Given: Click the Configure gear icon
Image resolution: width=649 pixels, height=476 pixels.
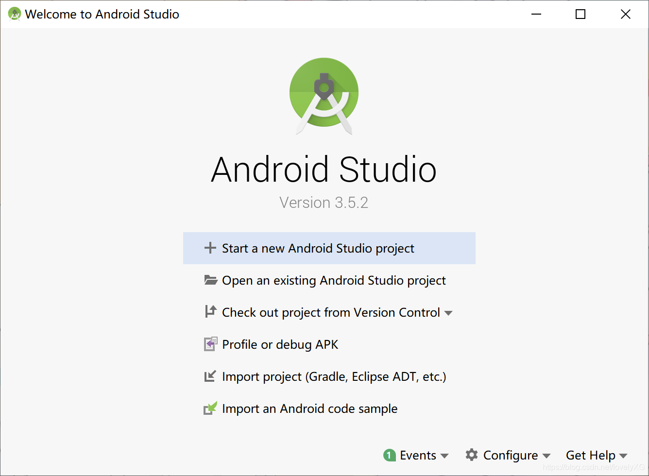Looking at the screenshot, I should click(471, 455).
